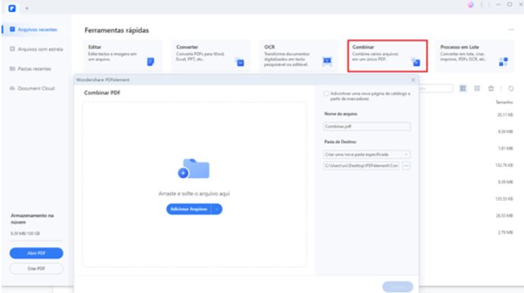Launch the Combinar quick tool
This screenshot has height=293, width=524.
click(x=387, y=56)
